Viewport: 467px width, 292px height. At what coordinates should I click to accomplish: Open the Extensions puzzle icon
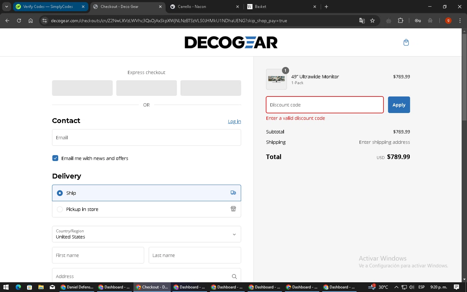(x=400, y=21)
